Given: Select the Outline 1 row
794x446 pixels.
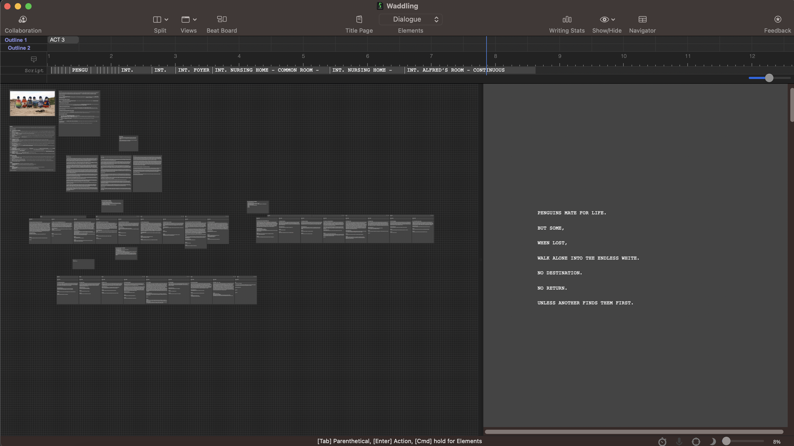Looking at the screenshot, I should (16, 40).
